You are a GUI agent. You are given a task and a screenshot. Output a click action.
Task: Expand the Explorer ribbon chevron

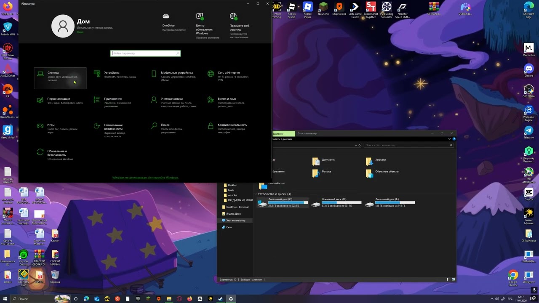coord(449,139)
